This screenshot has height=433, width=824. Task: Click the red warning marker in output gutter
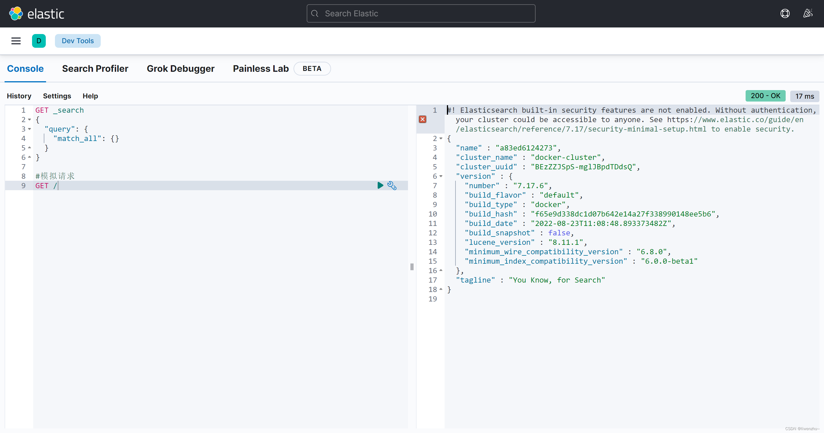click(x=423, y=120)
